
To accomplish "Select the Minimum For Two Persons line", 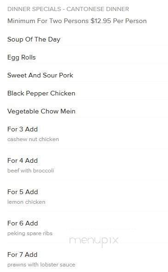I will pos(77,21).
